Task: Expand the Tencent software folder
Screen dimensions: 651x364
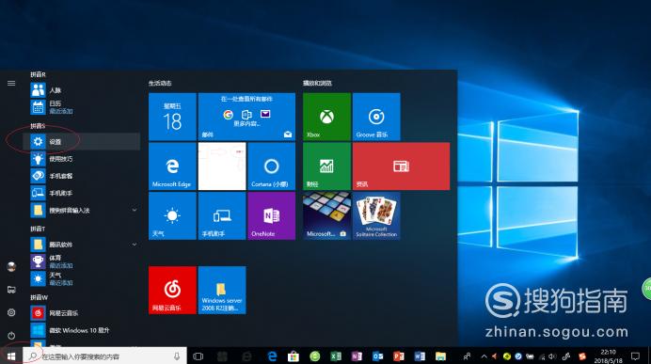Action: click(x=135, y=245)
